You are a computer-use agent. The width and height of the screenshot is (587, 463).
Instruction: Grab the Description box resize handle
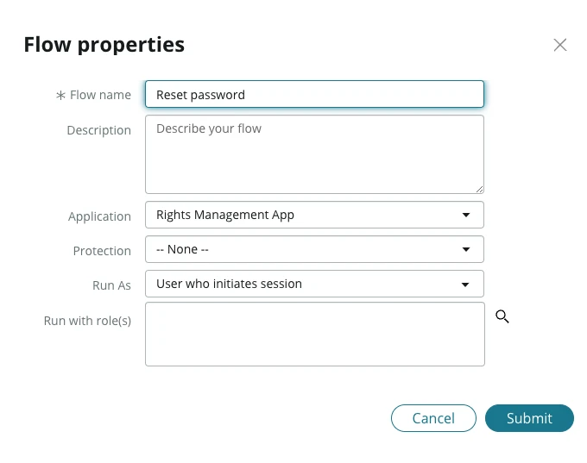coord(479,189)
